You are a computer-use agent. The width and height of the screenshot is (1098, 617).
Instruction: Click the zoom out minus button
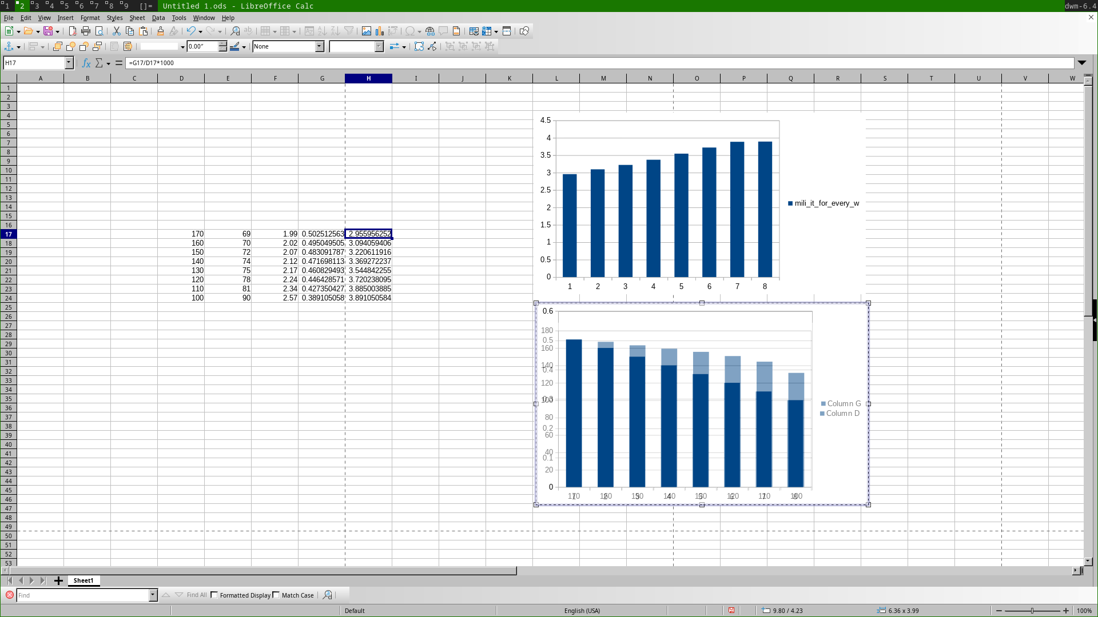pyautogui.click(x=998, y=611)
